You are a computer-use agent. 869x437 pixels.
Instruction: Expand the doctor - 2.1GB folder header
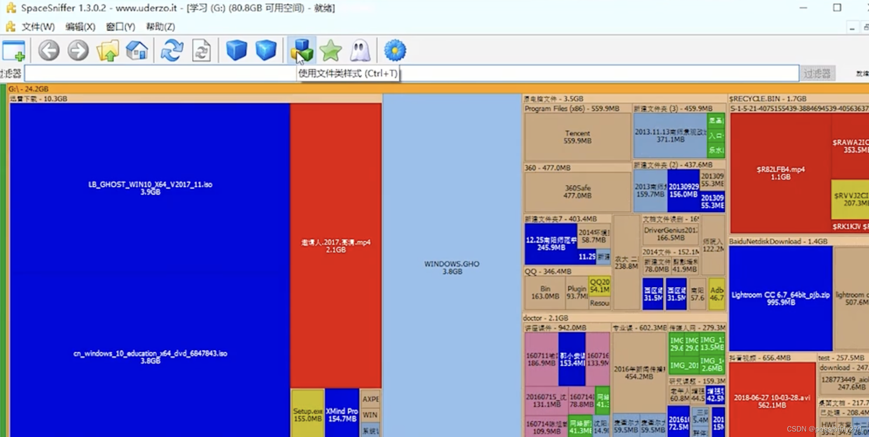click(545, 318)
